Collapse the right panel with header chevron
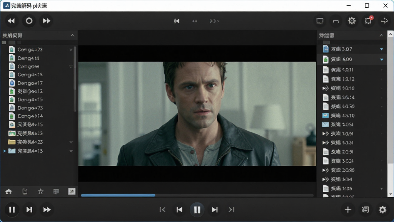Image resolution: width=394 pixels, height=222 pixels. [x=381, y=35]
